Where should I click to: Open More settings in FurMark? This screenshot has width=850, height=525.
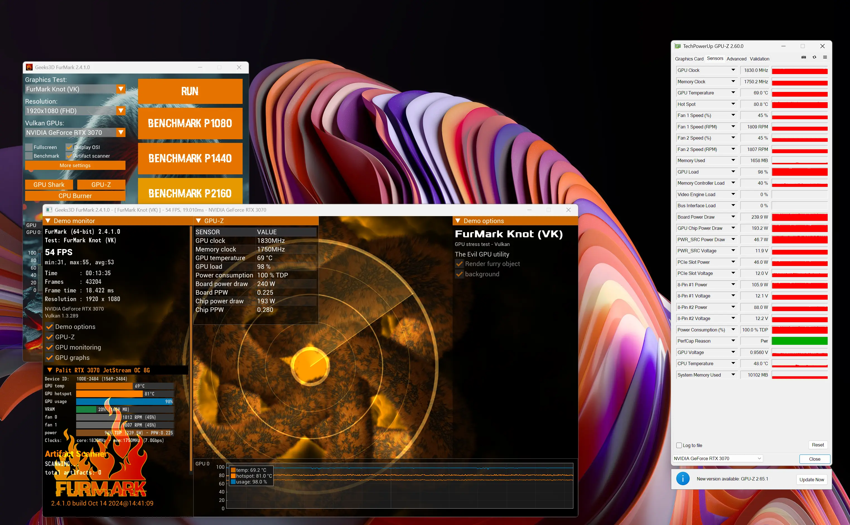[x=75, y=165]
